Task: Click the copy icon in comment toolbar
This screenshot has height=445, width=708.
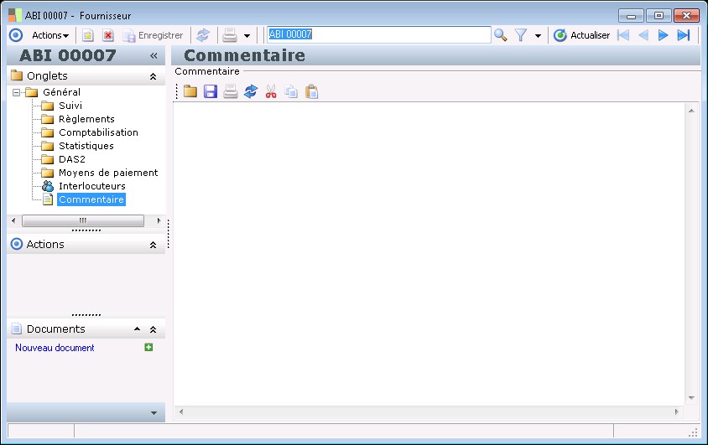Action: coord(291,91)
